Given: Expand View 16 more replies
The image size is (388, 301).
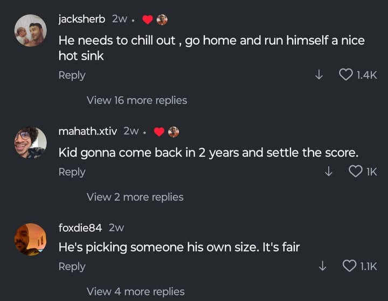Looking at the screenshot, I should [x=137, y=100].
